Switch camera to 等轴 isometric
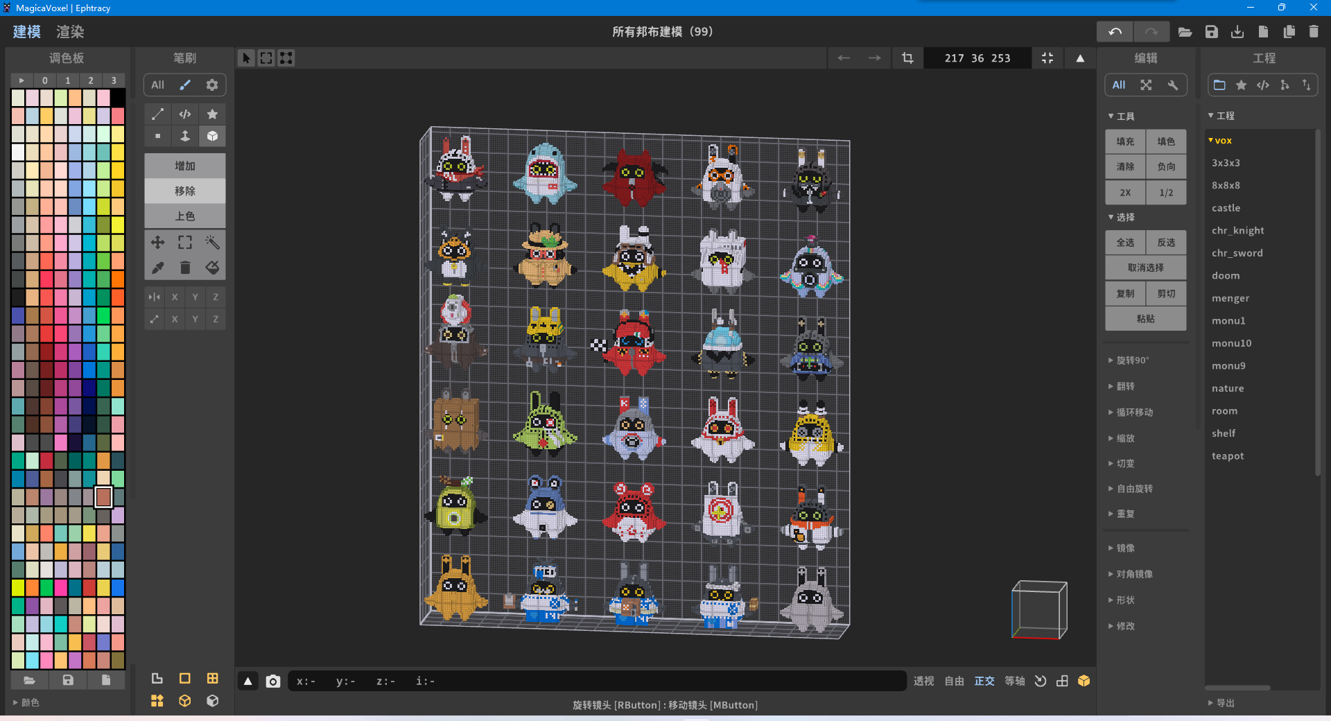This screenshot has height=721, width=1331. pos(1015,681)
